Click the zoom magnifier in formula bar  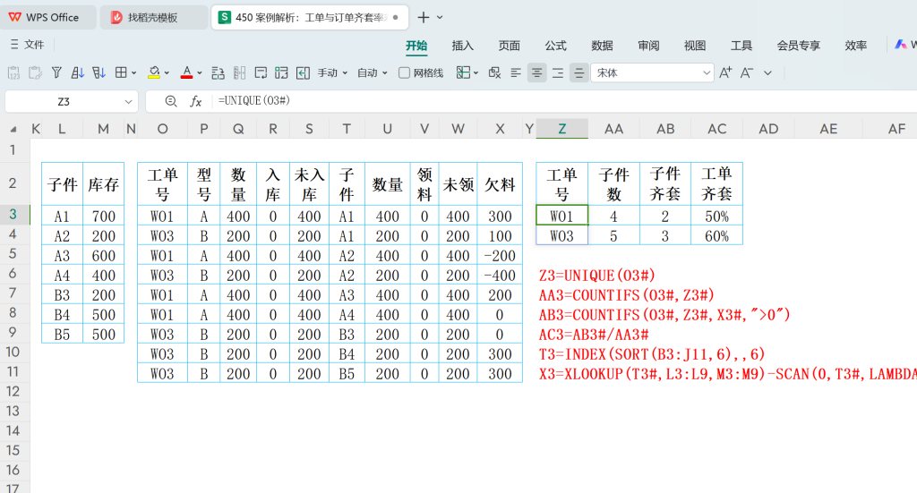click(x=171, y=101)
